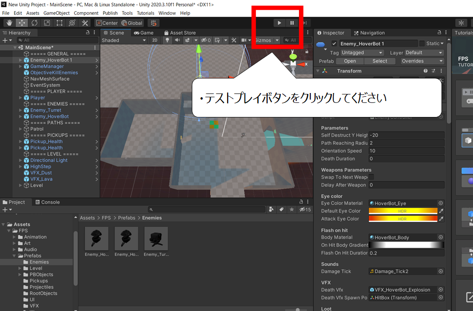
Task: Switch to the Asset Store tab
Action: (180, 33)
